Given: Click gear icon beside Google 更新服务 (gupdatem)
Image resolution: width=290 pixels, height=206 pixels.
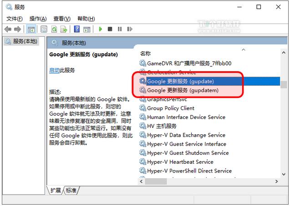Looking at the screenshot, I should tap(142, 90).
